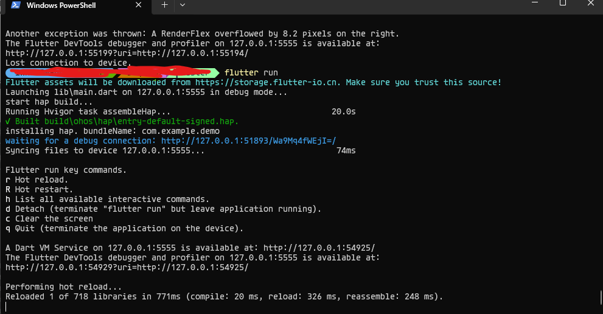The height and width of the screenshot is (314, 603).
Task: Click the redacted colored prompt segment
Action: (111, 72)
